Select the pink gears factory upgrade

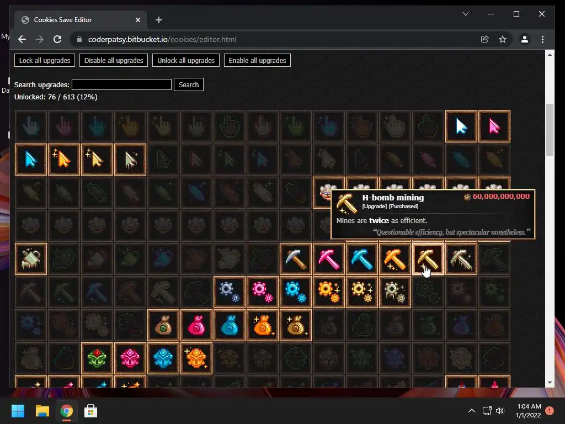point(262,292)
